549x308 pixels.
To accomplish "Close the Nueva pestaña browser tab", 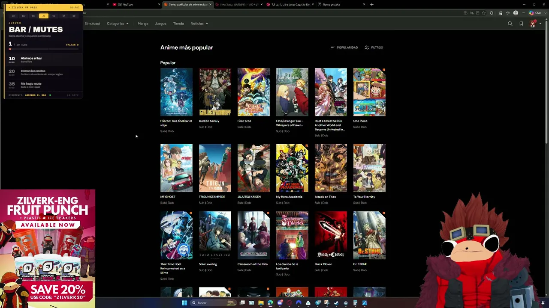I will tap(364, 4).
